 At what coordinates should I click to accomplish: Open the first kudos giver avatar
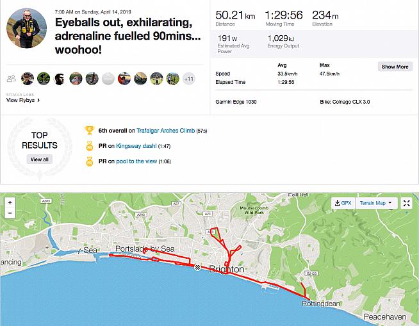click(x=28, y=79)
